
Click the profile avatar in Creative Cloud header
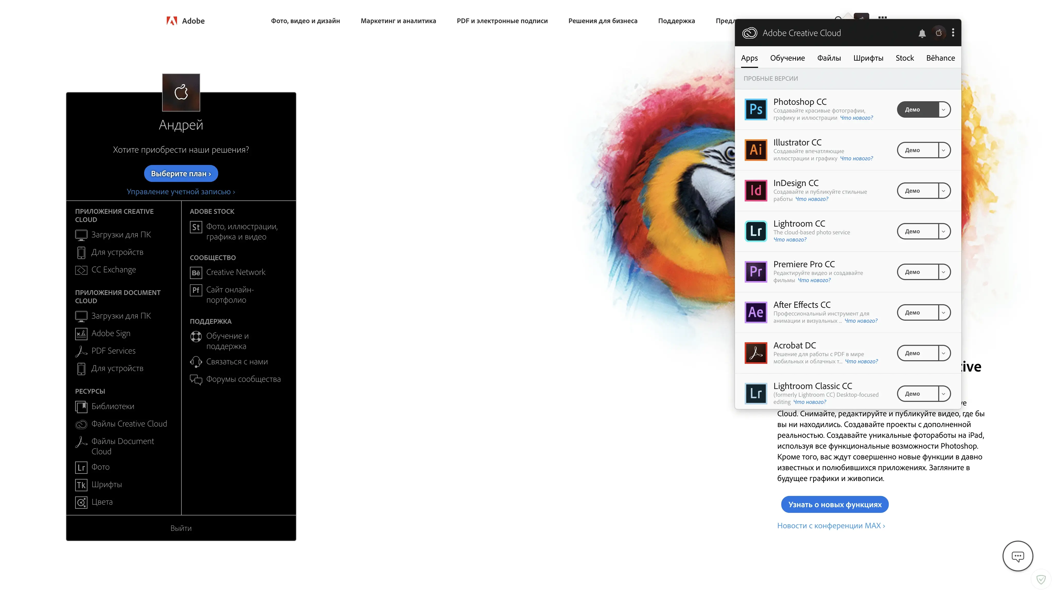point(939,33)
